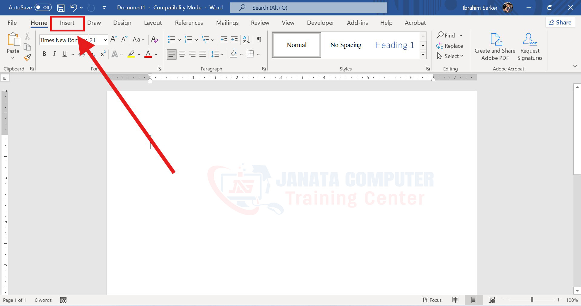The image size is (581, 306).
Task: Click the Increase Indent icon
Action: (234, 40)
